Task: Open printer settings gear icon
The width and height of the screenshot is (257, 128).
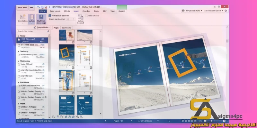Action: pyautogui.click(x=226, y=11)
